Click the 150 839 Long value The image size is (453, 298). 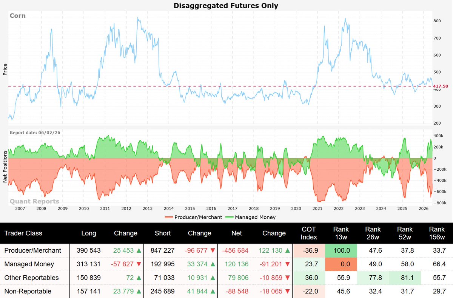tap(89, 278)
